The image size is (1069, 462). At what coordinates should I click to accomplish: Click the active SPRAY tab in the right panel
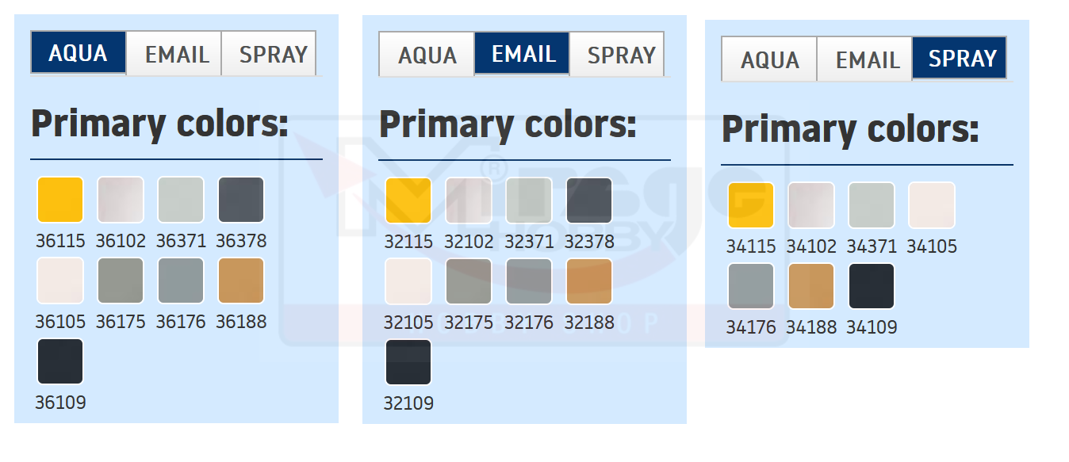(960, 58)
